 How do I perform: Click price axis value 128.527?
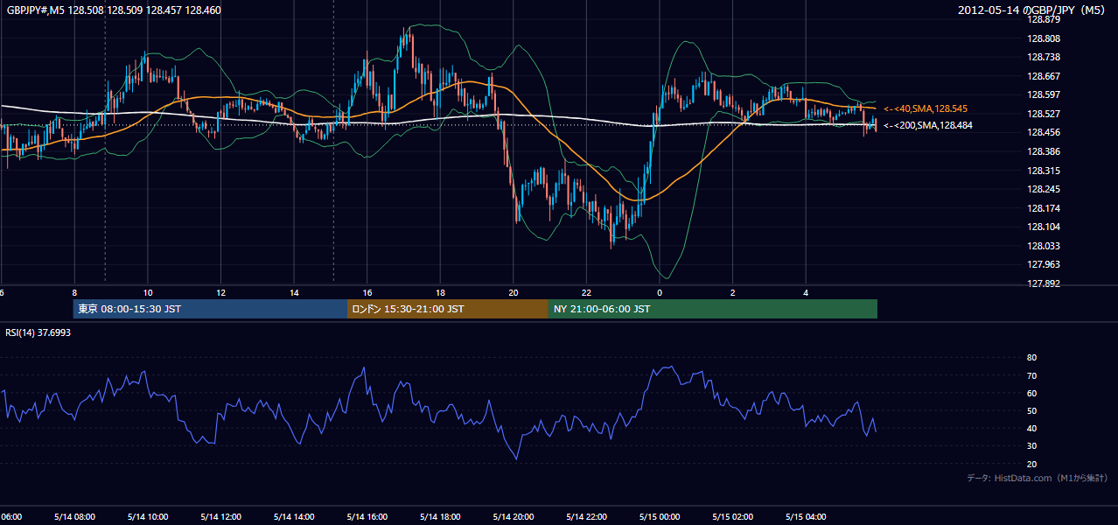1043,114
